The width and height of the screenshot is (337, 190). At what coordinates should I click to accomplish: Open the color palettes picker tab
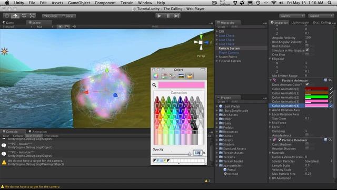click(x=173, y=76)
